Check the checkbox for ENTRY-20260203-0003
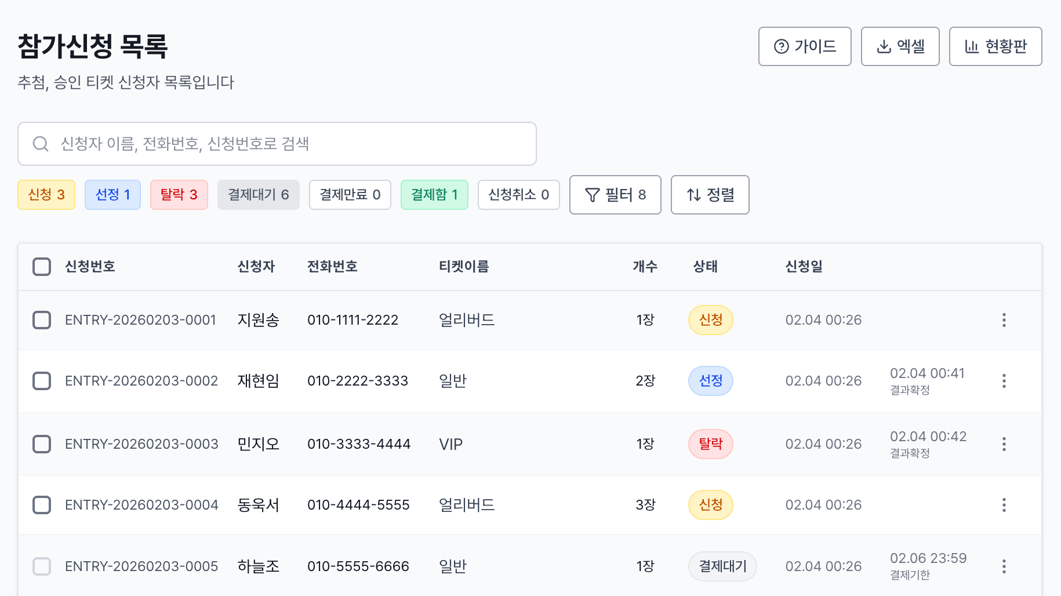The width and height of the screenshot is (1061, 596). point(42,444)
